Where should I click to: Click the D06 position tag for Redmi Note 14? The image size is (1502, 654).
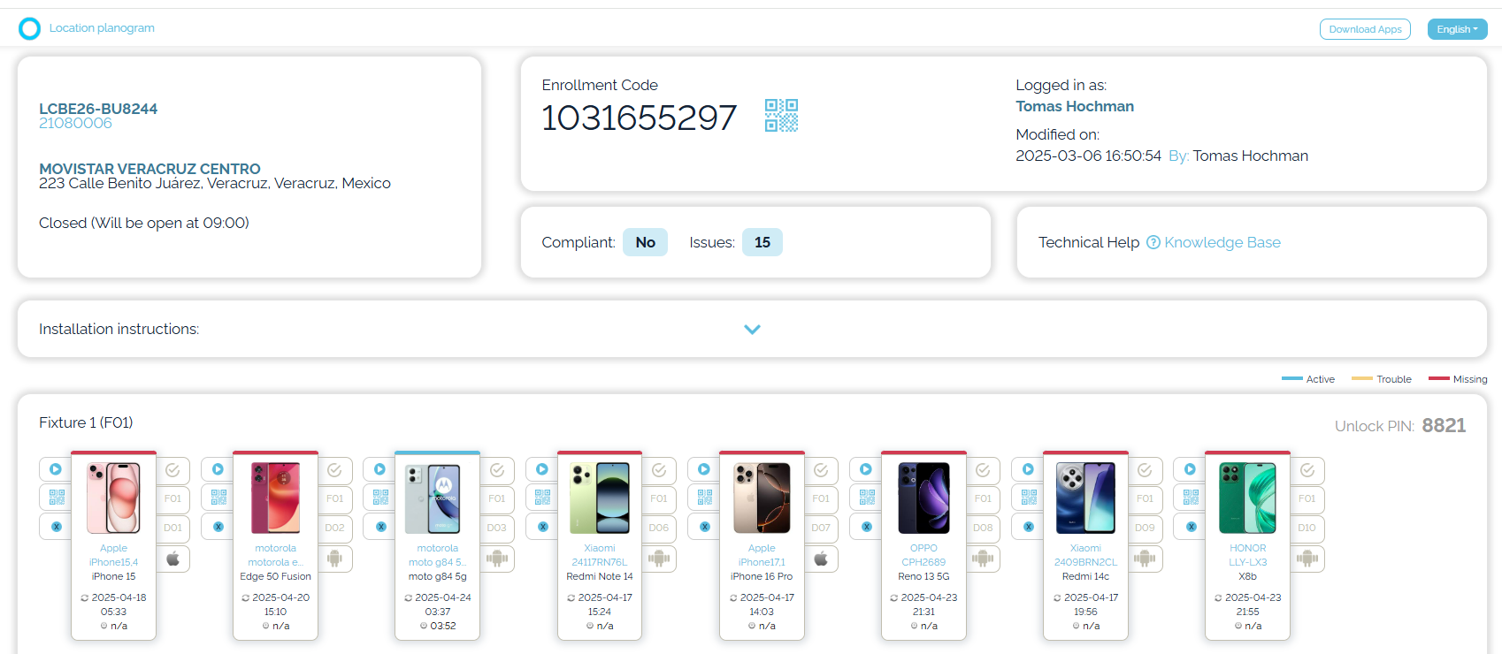coord(659,528)
